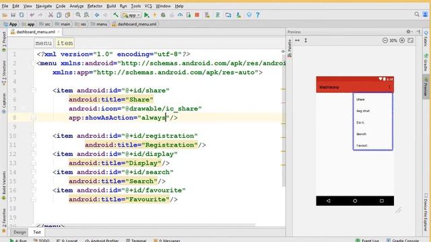Click the Android Profiler gauge icon
Image resolution: width=431 pixels, height=242 pixels.
click(180, 15)
